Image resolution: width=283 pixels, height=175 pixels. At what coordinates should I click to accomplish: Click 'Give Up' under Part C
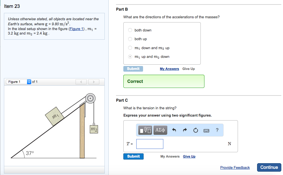pyautogui.click(x=189, y=156)
